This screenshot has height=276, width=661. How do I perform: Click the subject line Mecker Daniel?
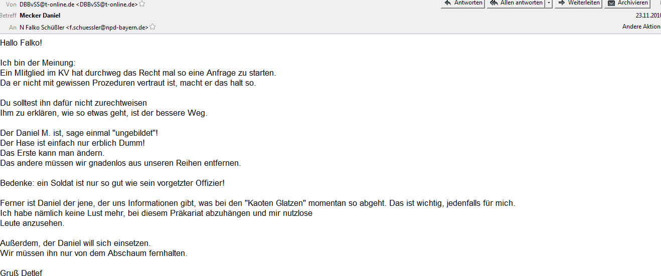(40, 16)
